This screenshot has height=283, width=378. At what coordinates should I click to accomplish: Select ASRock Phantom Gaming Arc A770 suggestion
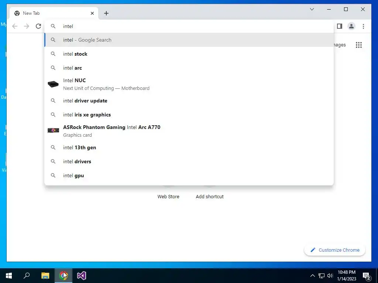(x=189, y=131)
